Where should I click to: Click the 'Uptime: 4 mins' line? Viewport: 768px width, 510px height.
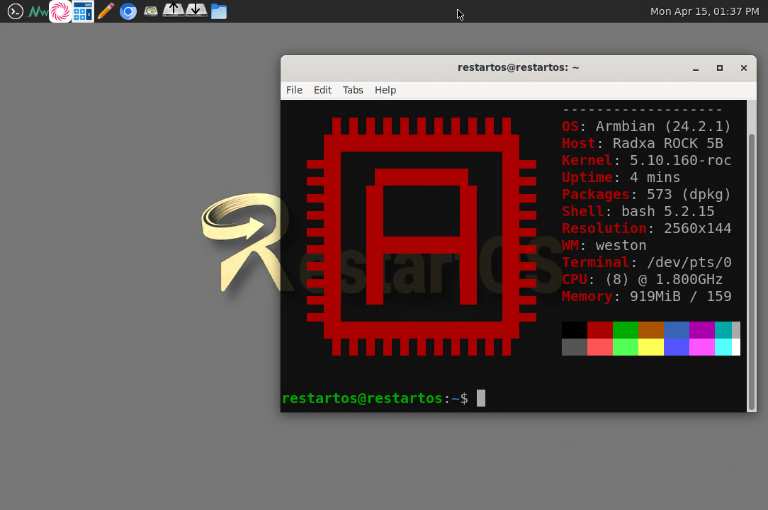click(621, 177)
